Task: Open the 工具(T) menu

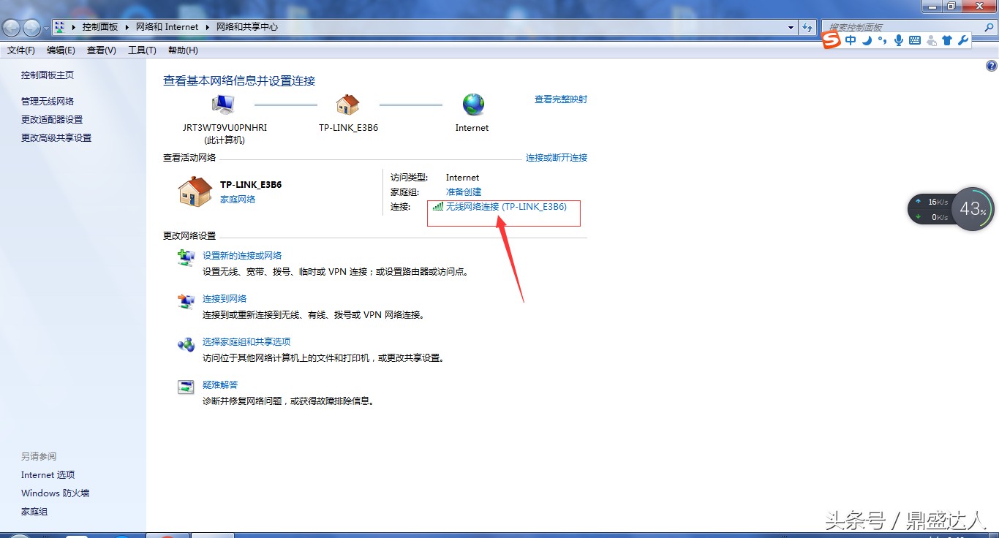Action: coord(142,50)
